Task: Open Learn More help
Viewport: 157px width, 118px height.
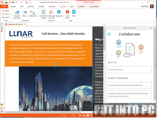Action: [68, 14]
